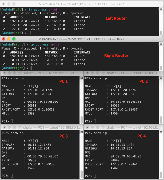Click the alternate screen icon in Right Router terminal
The height and width of the screenshot is (180, 164).
pos(161,44)
